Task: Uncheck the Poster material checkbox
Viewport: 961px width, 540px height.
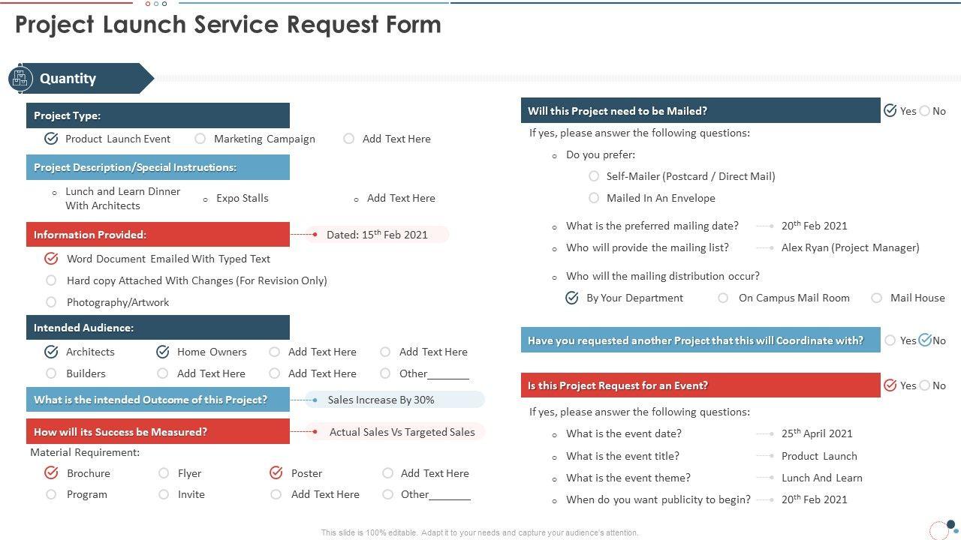Action: tap(276, 473)
